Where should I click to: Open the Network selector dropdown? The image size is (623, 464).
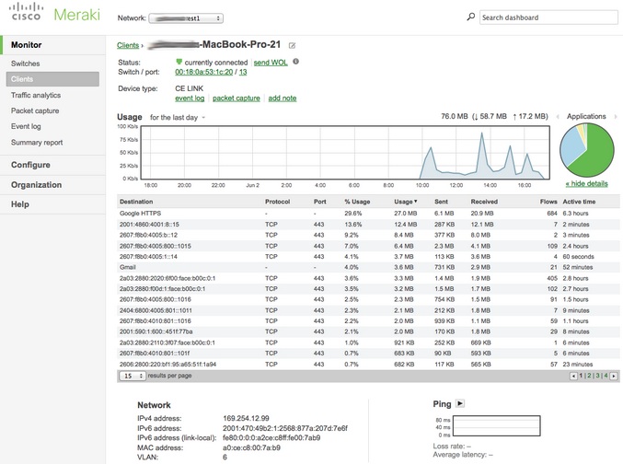point(185,17)
